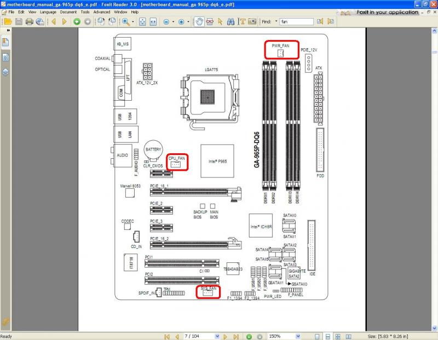Open search with binoculars icon

[x=230, y=21]
